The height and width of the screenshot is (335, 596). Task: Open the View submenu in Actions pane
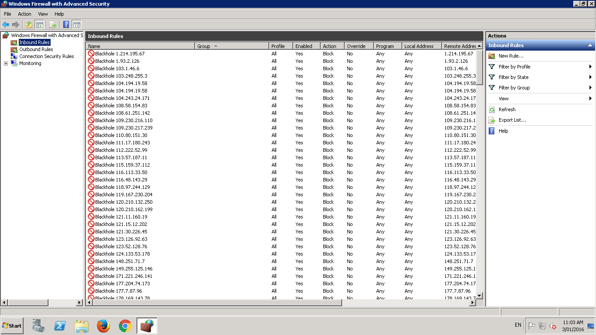[x=540, y=99]
